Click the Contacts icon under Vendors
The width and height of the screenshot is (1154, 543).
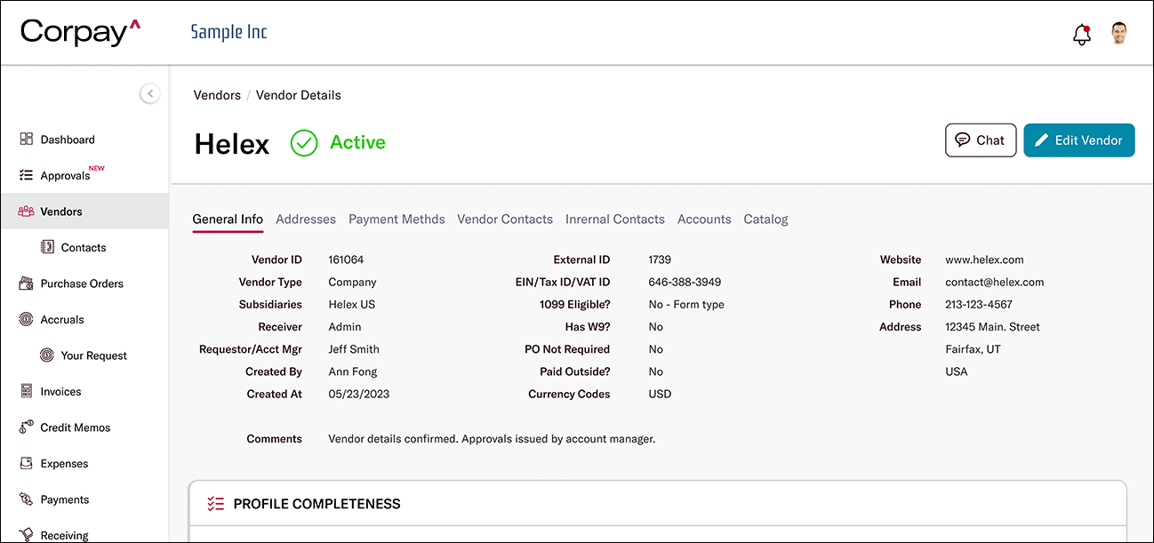pyautogui.click(x=46, y=246)
